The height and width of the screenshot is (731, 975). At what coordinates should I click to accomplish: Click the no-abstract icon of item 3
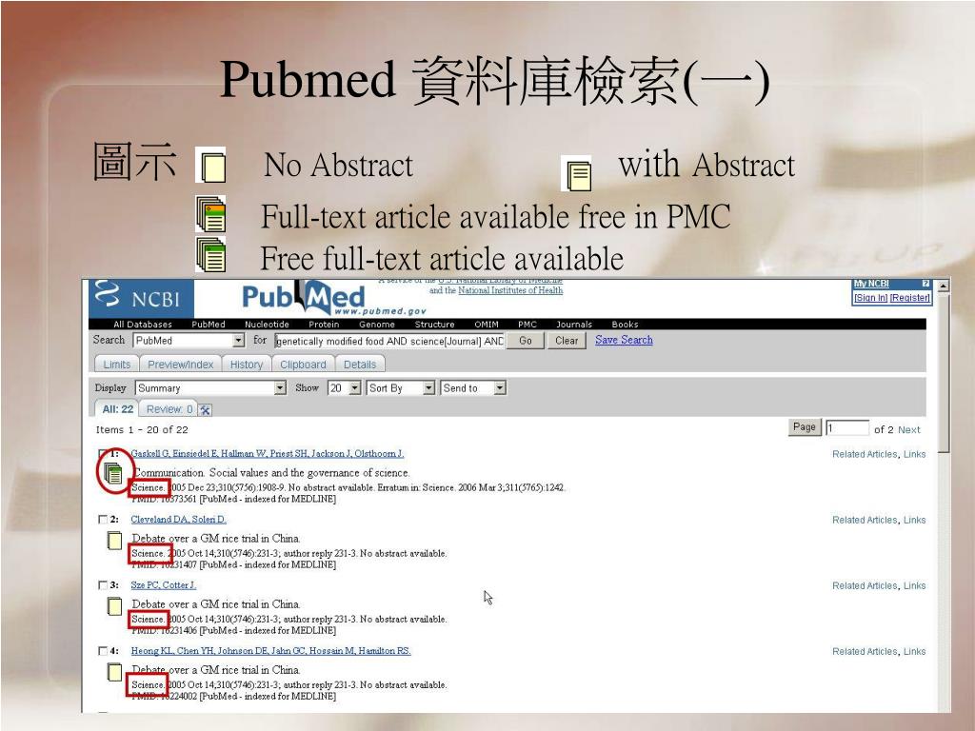pyautogui.click(x=114, y=606)
